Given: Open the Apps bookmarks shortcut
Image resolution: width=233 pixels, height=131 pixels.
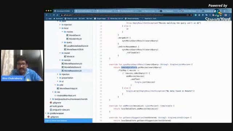Looking at the screenshot, I should coord(49,19).
